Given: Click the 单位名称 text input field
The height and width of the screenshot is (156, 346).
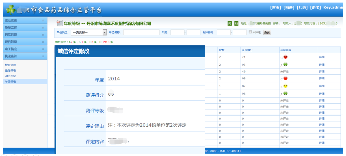Looking at the screenshot, I should pos(141,32).
